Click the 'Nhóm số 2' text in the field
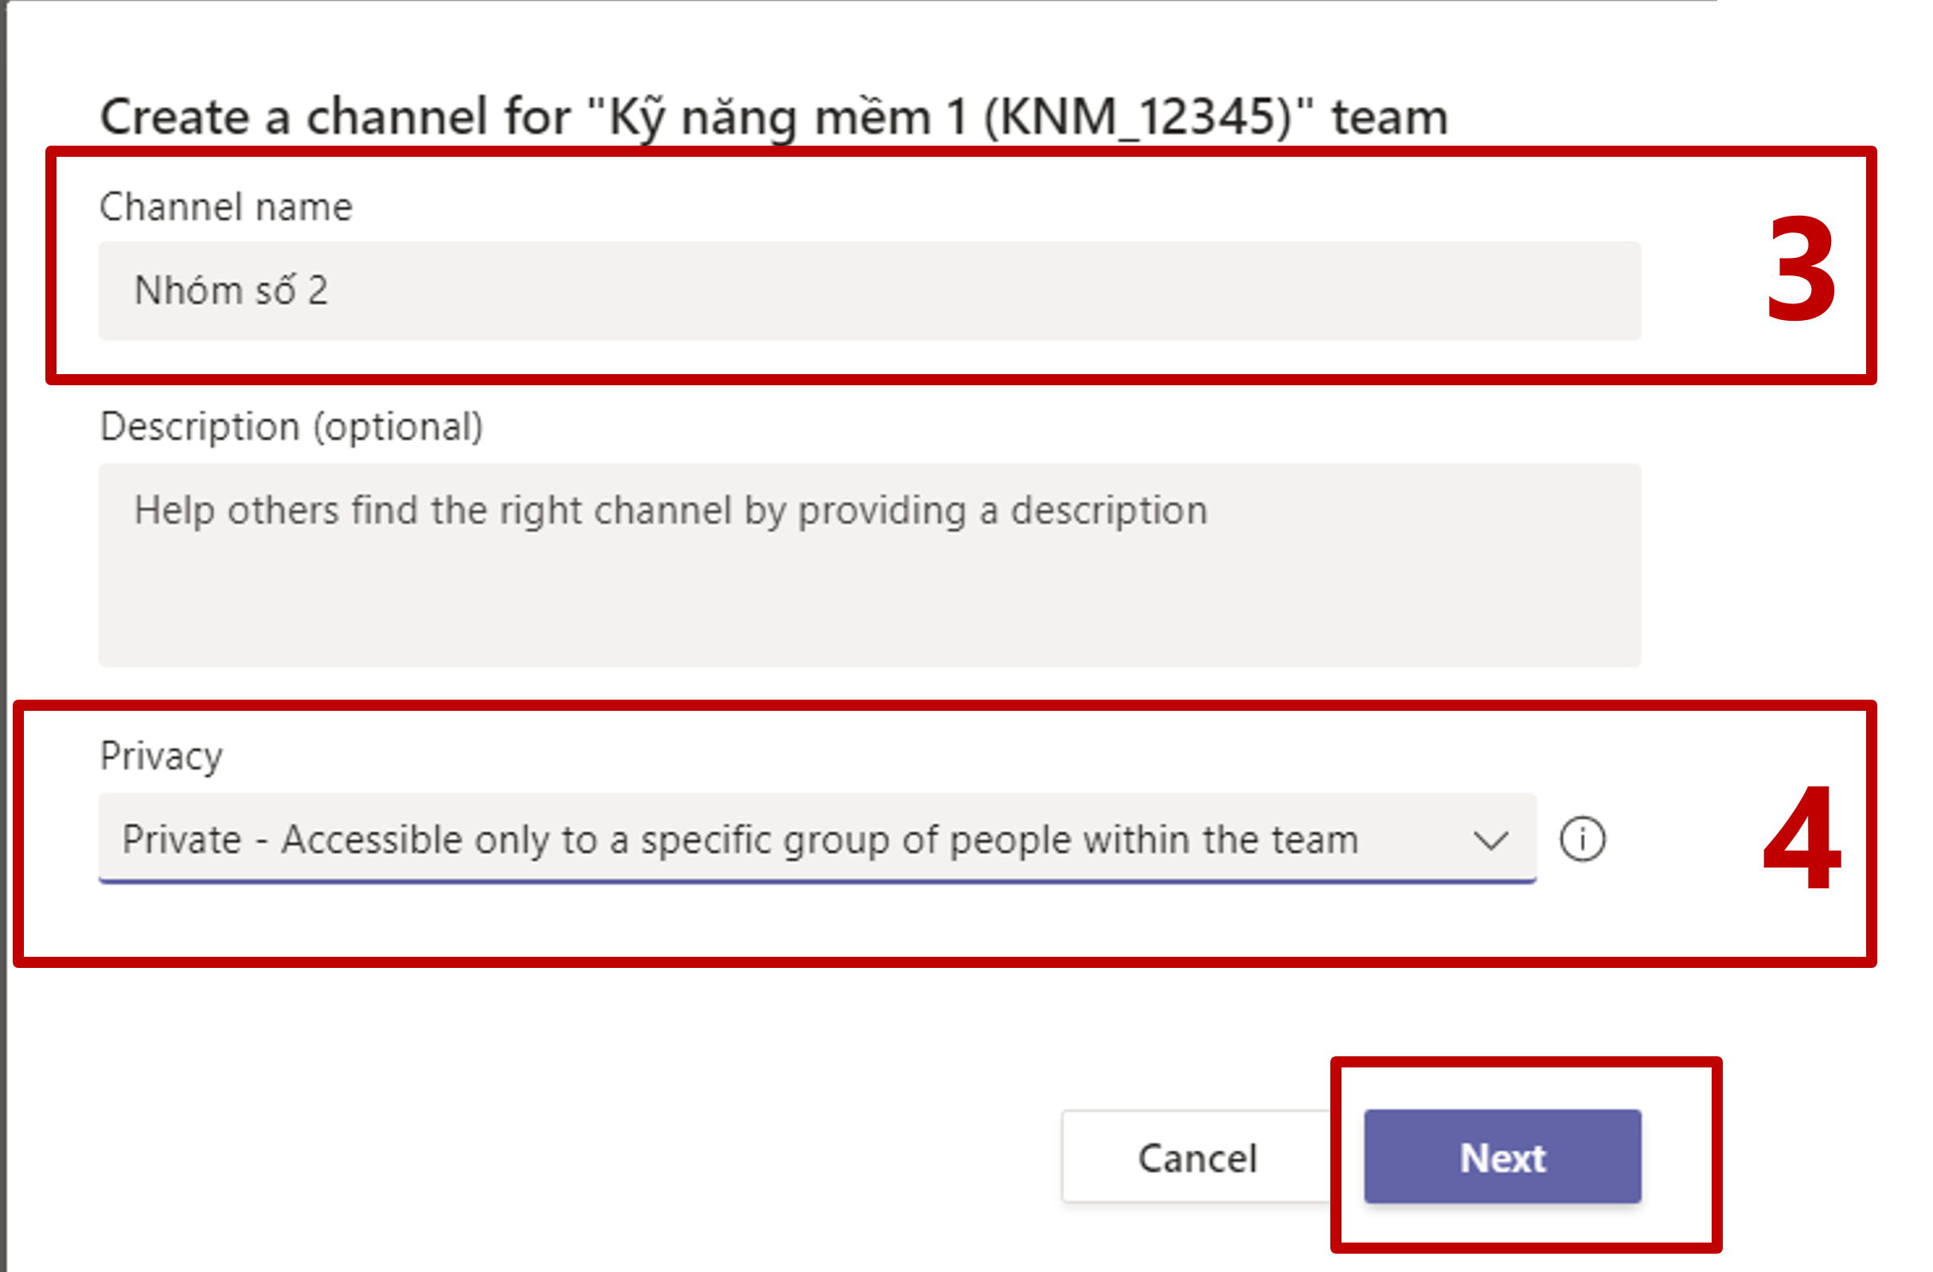1933x1272 pixels. [x=231, y=291]
